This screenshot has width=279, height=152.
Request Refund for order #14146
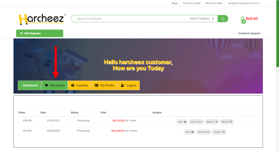click(x=227, y=122)
